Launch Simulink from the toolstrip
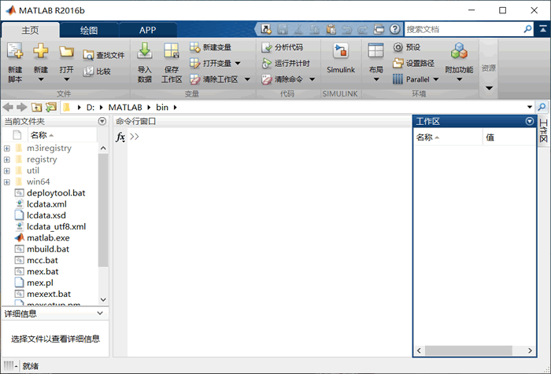 (341, 58)
